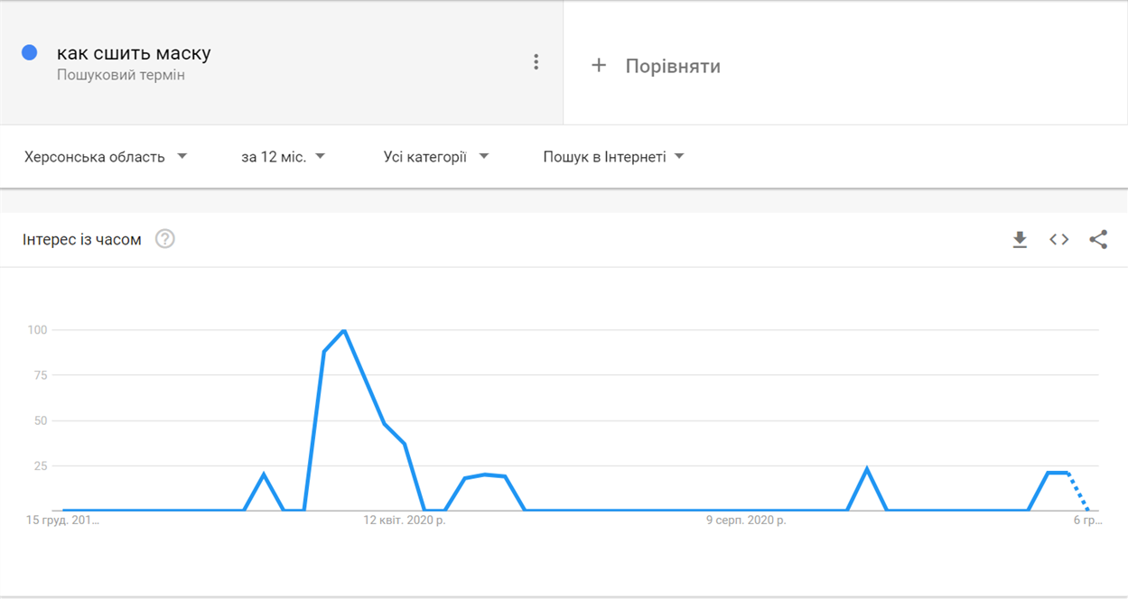Screen dimensions: 1128x599
Task: Select the small peak after 9 серп. 2020
Action: pyautogui.click(x=867, y=469)
